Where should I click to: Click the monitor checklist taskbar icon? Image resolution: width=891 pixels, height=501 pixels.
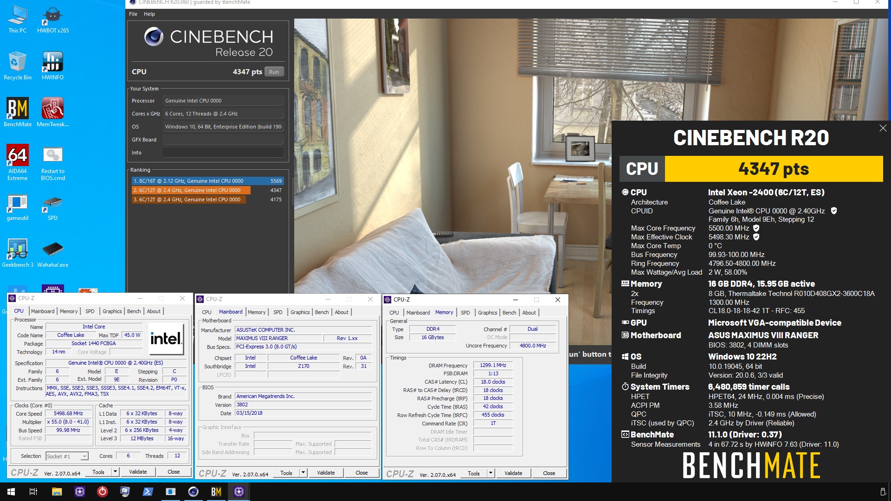(x=125, y=492)
